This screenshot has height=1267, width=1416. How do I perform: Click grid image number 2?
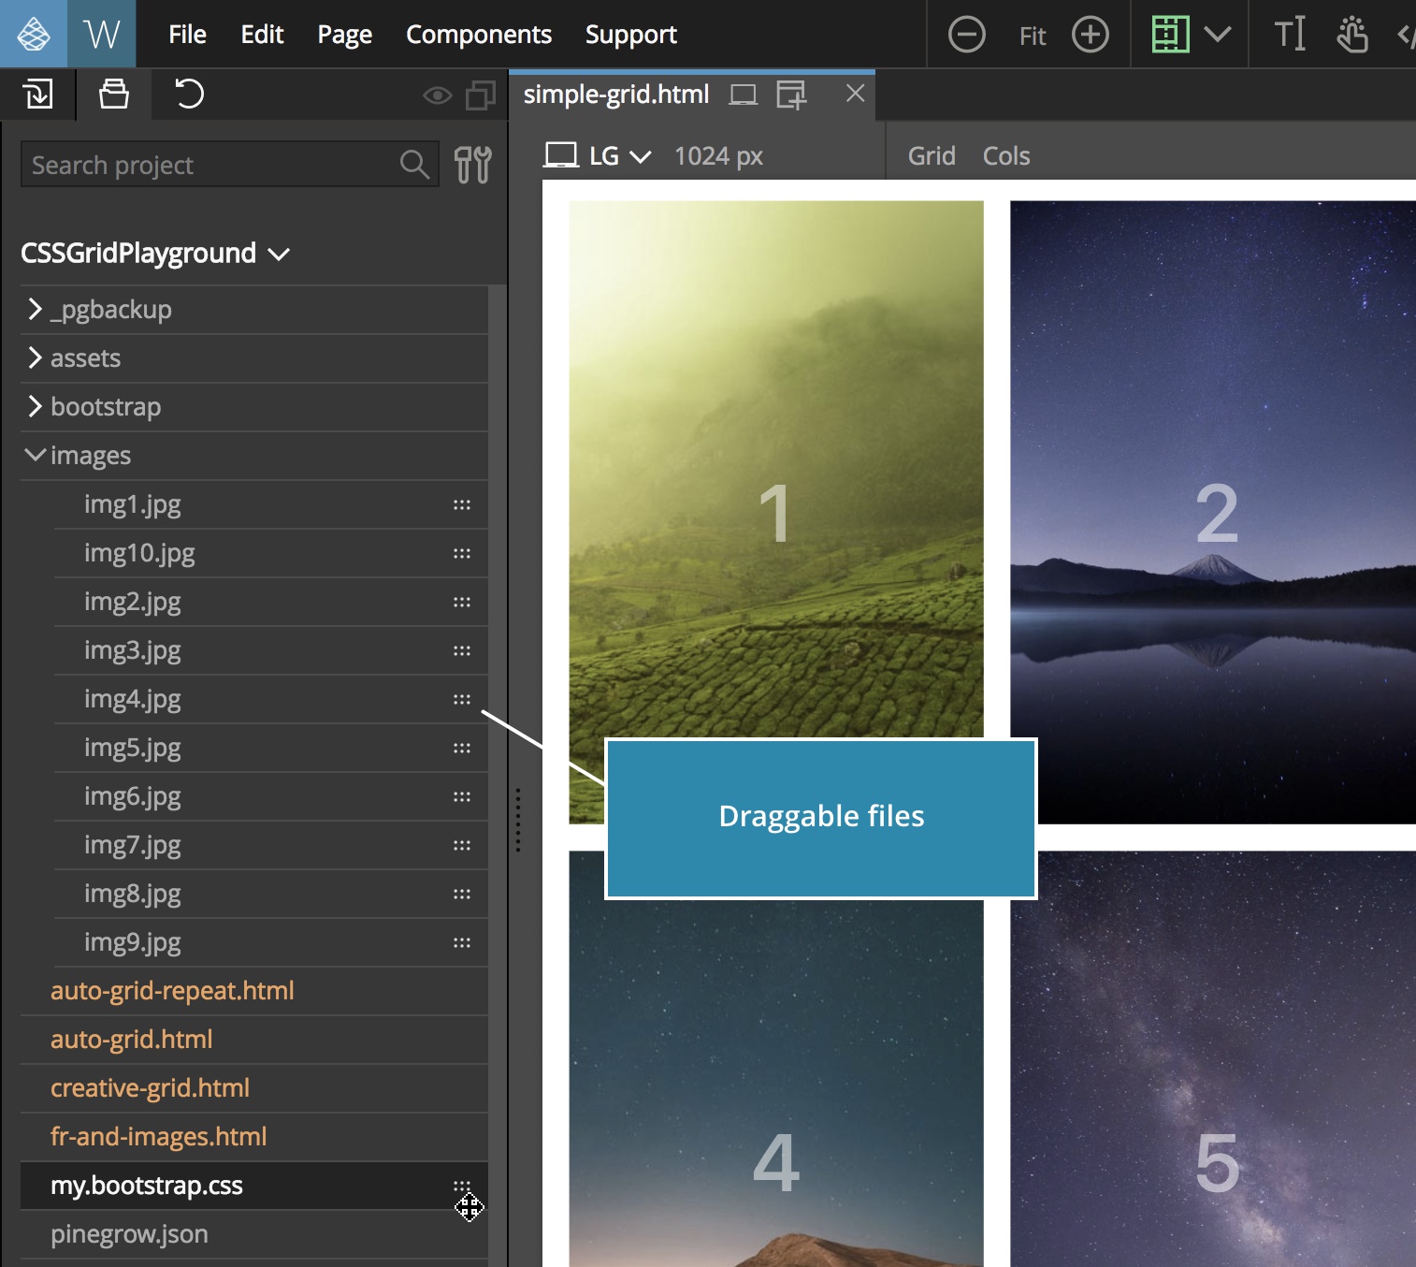(1213, 513)
